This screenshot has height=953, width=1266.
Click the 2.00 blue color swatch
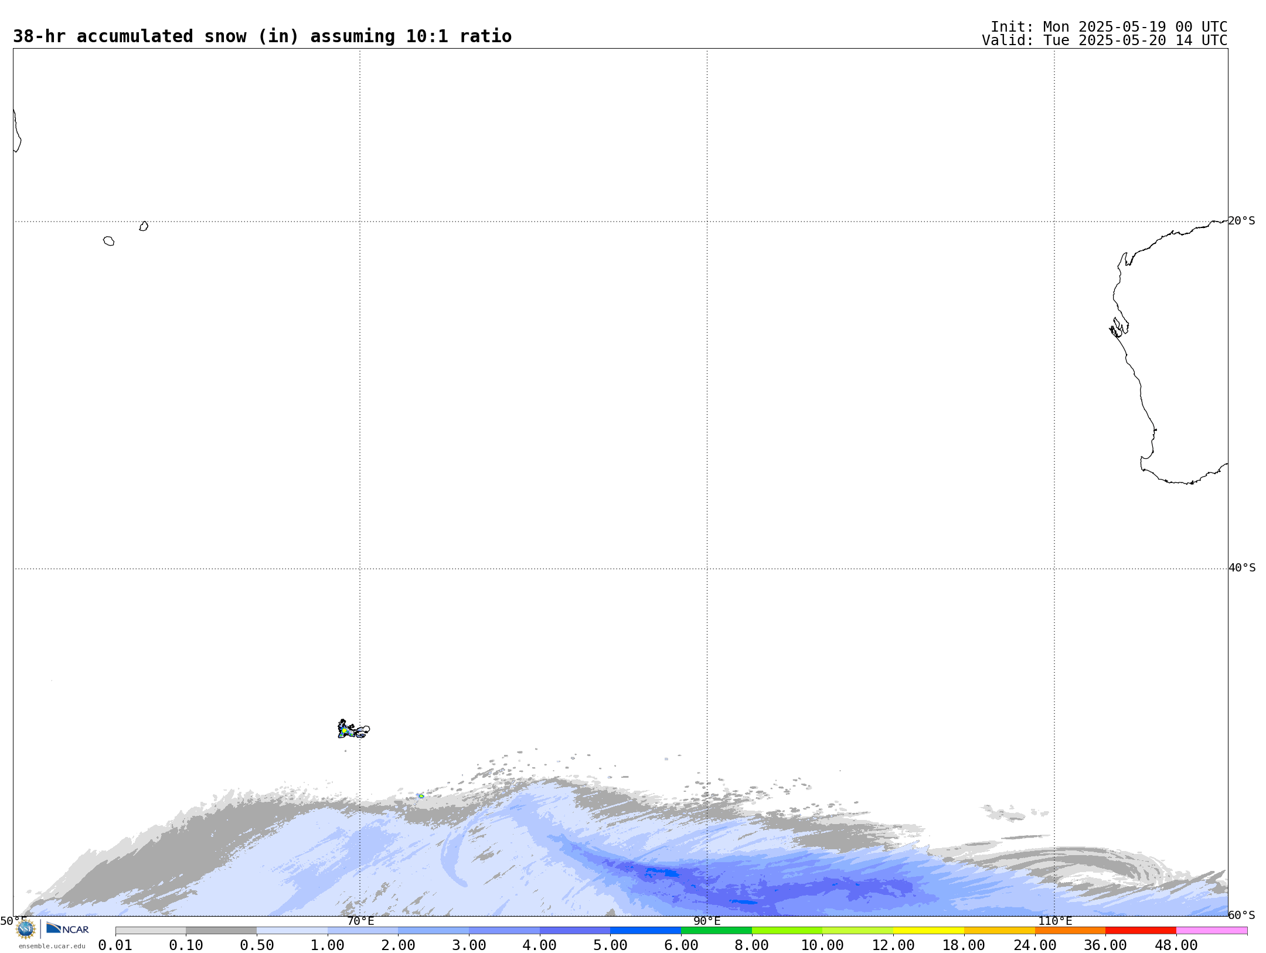(434, 931)
